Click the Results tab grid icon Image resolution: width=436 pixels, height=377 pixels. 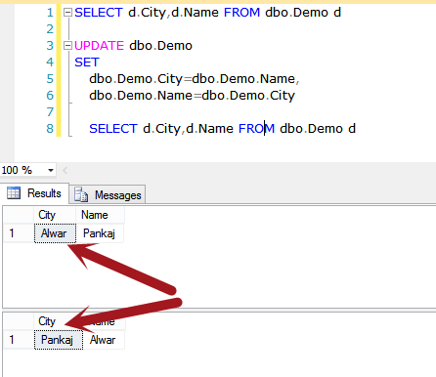click(x=14, y=193)
